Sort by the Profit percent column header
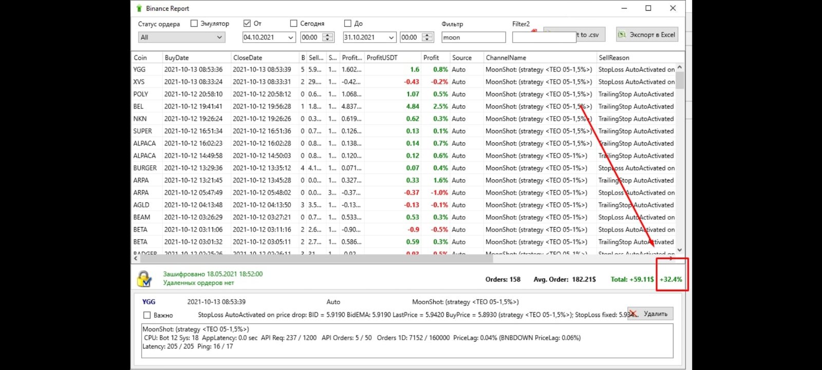 pyautogui.click(x=435, y=58)
